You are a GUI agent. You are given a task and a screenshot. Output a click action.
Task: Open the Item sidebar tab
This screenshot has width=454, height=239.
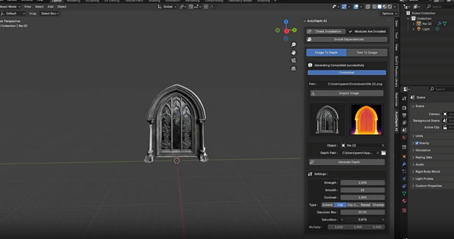396,23
